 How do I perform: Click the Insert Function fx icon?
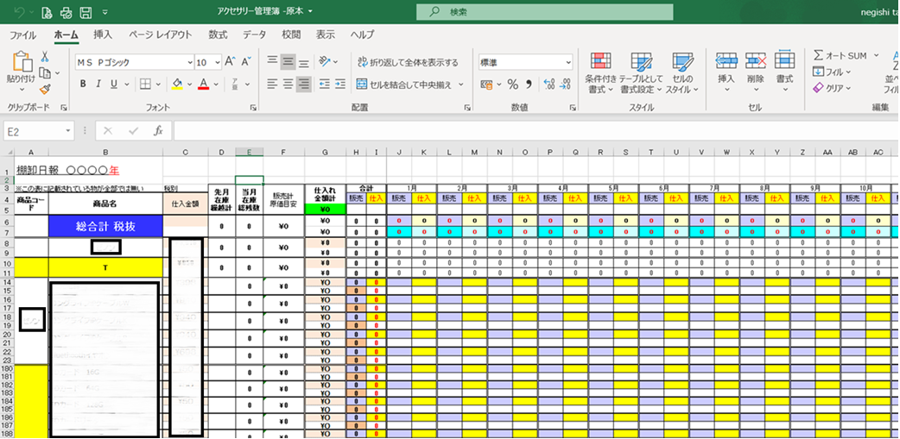click(x=158, y=131)
